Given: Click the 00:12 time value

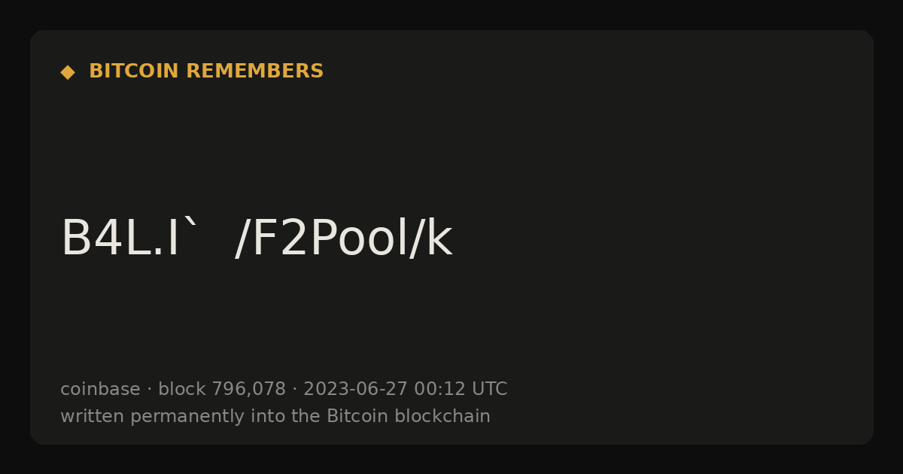Looking at the screenshot, I should (439, 389).
